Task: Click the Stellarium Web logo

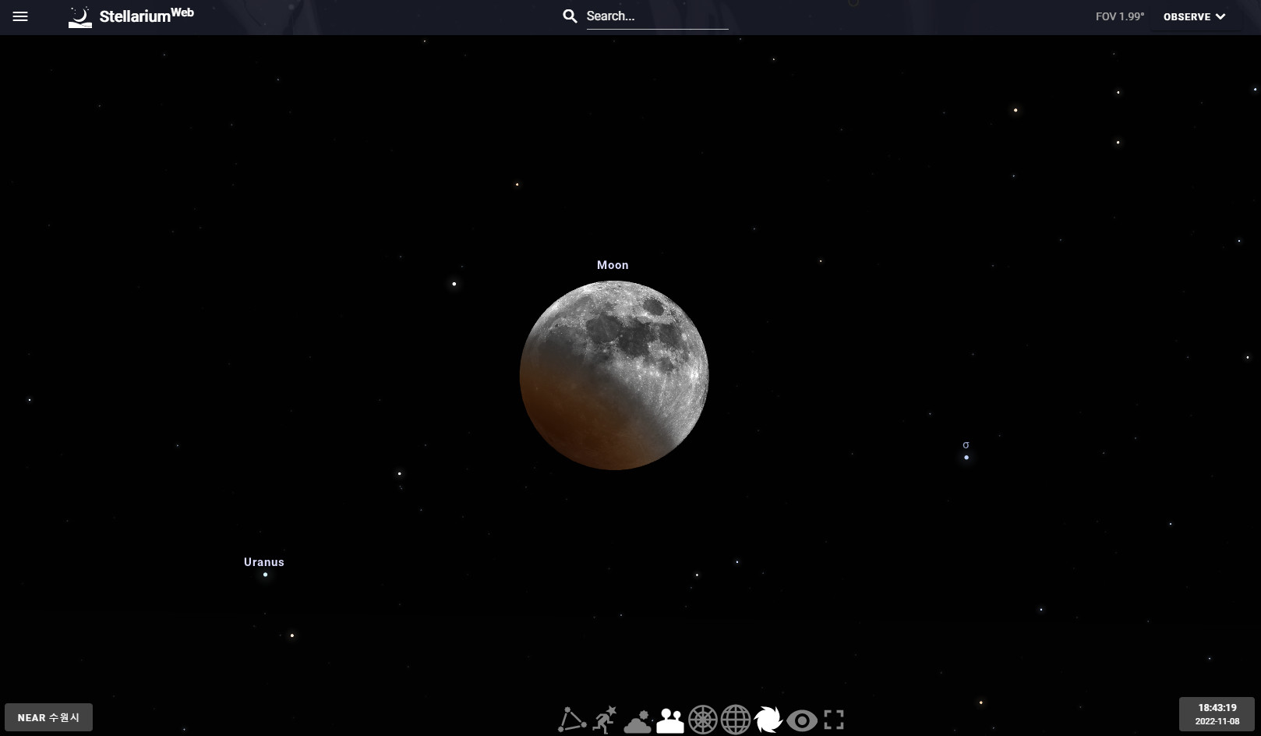Action: click(x=131, y=16)
